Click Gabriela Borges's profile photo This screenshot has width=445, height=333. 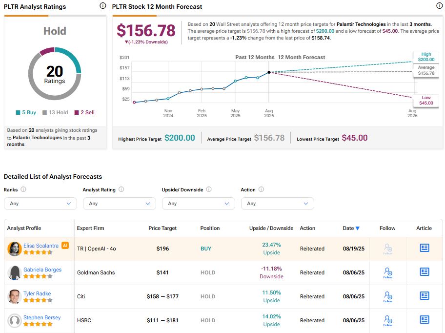click(15, 272)
